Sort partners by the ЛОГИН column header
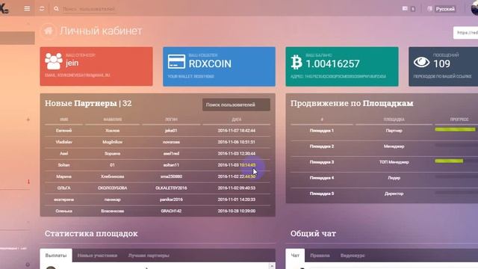The image size is (478, 269). (171, 120)
